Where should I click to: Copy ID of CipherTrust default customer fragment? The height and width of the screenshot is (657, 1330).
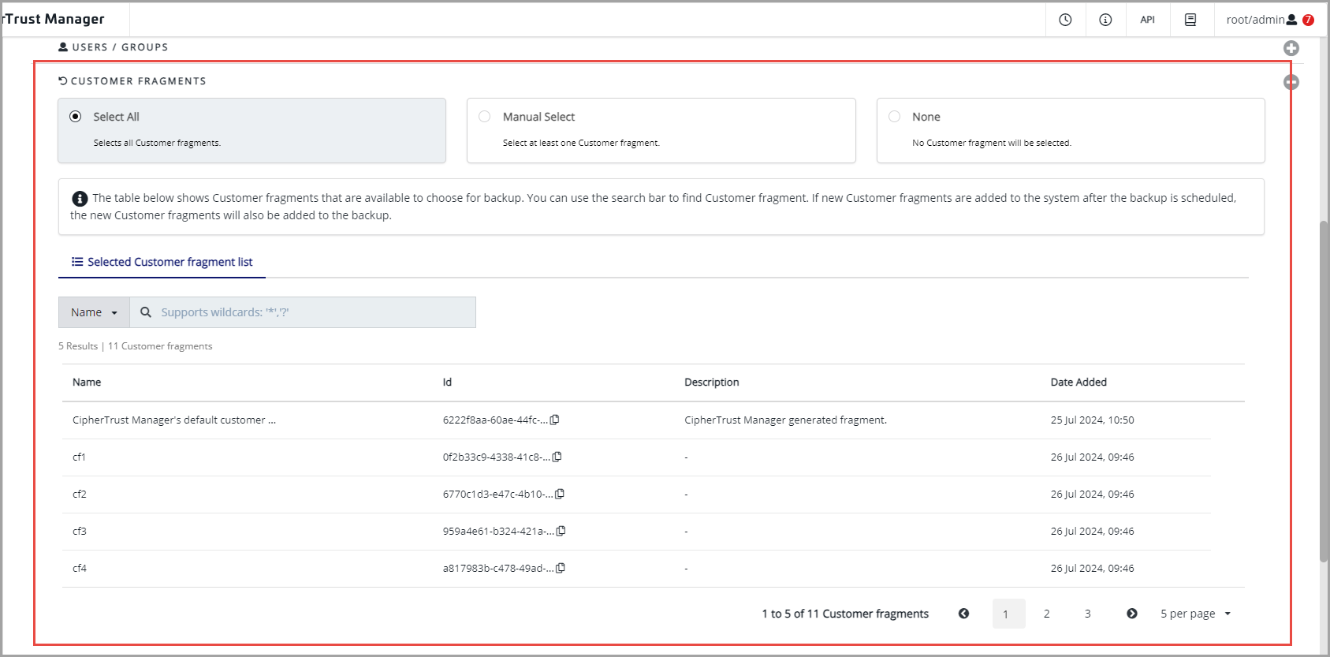(x=555, y=420)
